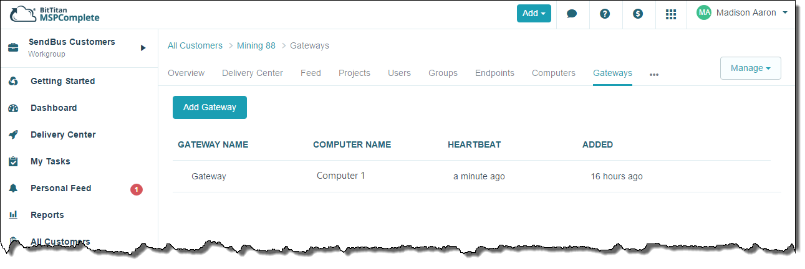Click the Add Gateway button
The image size is (805, 269).
210,108
